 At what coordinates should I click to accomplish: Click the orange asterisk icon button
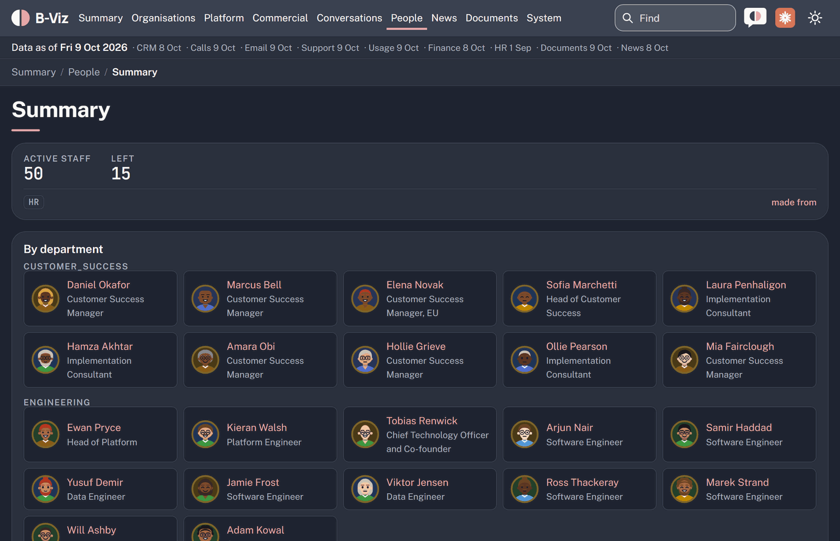pyautogui.click(x=785, y=18)
